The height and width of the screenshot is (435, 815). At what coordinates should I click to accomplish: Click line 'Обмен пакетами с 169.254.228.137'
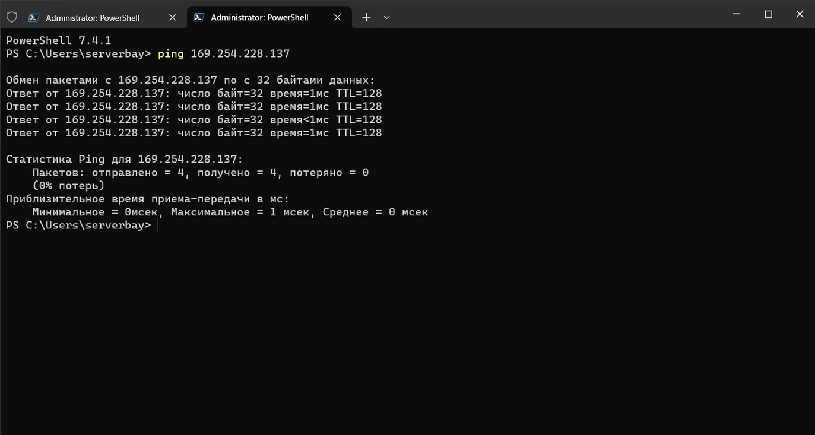click(x=191, y=80)
